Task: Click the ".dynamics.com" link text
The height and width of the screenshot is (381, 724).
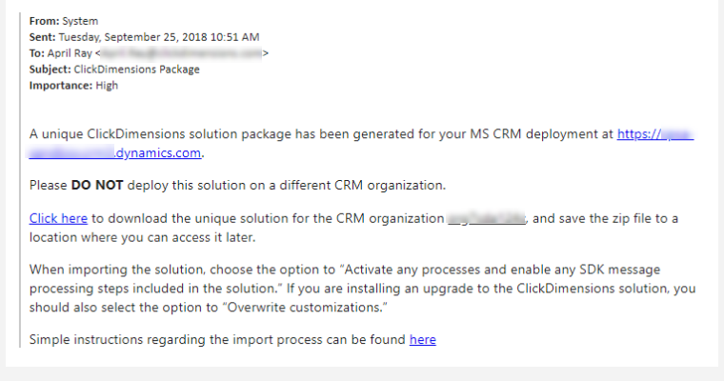Action: click(x=158, y=151)
